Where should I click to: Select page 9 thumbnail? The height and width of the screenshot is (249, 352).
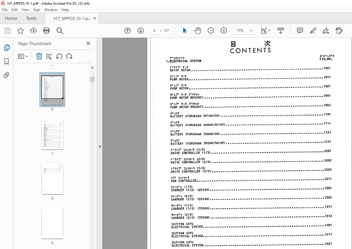tap(52, 223)
